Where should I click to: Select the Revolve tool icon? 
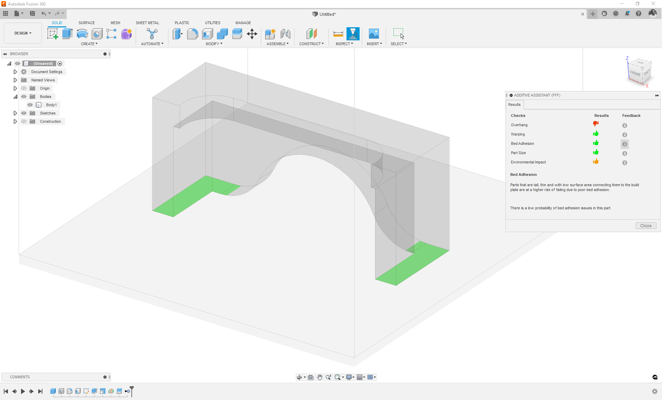(x=82, y=34)
